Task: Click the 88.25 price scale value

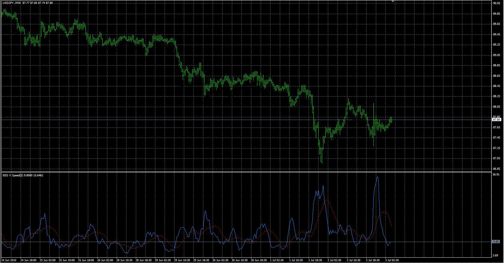Action: coord(496,96)
